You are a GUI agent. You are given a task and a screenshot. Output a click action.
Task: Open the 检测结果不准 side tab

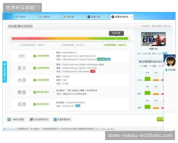pyautogui.click(x=4, y=72)
